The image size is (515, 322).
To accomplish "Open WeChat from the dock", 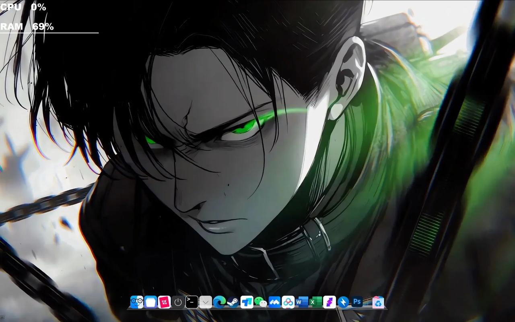I will pyautogui.click(x=261, y=302).
